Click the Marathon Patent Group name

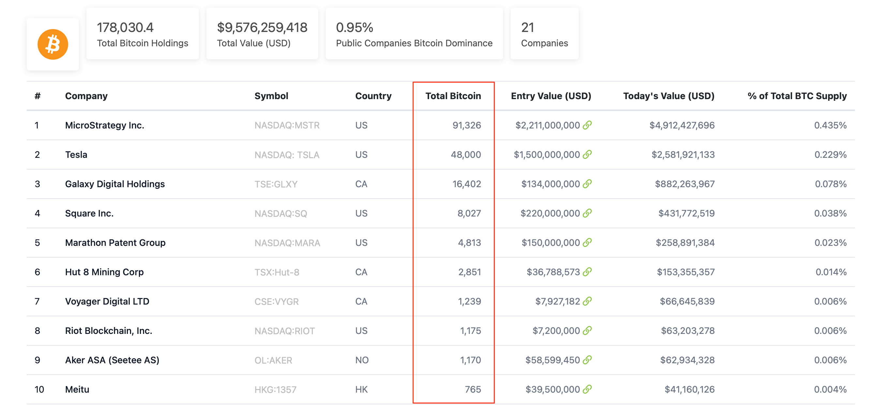pyautogui.click(x=115, y=243)
